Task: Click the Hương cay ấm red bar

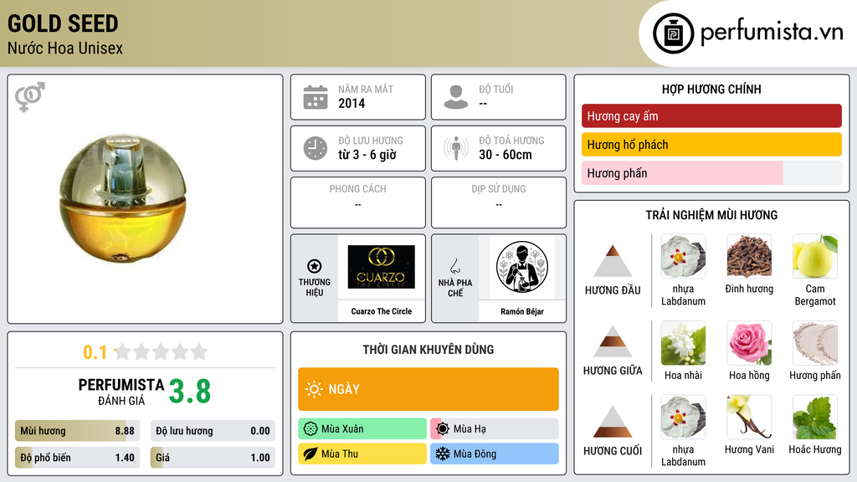Action: (x=711, y=115)
